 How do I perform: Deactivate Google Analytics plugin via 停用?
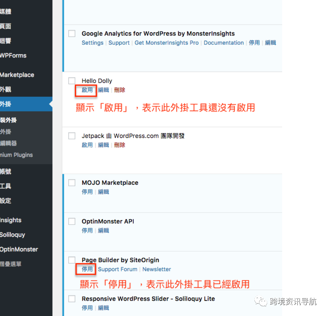click(x=254, y=43)
